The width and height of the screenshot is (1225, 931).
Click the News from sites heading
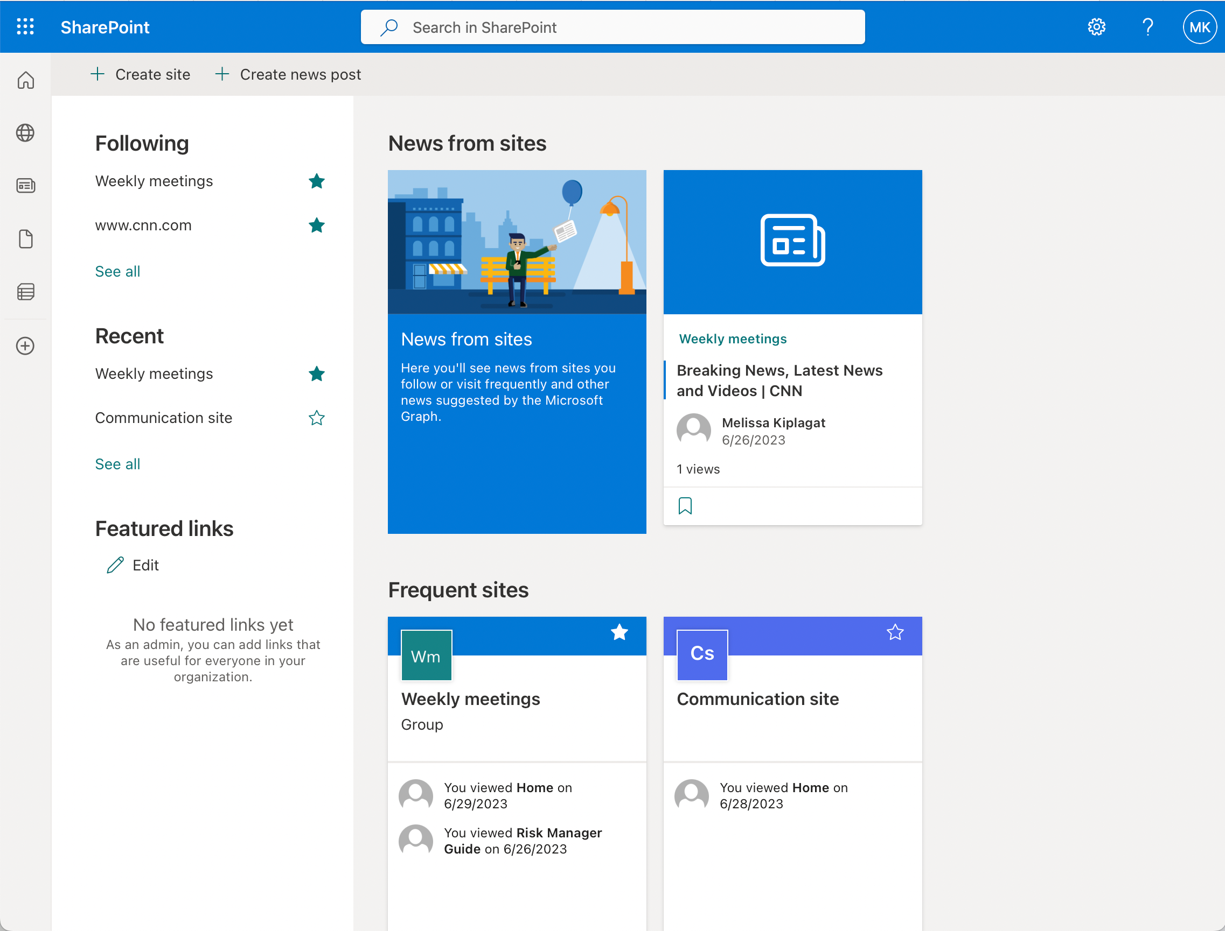(x=467, y=143)
